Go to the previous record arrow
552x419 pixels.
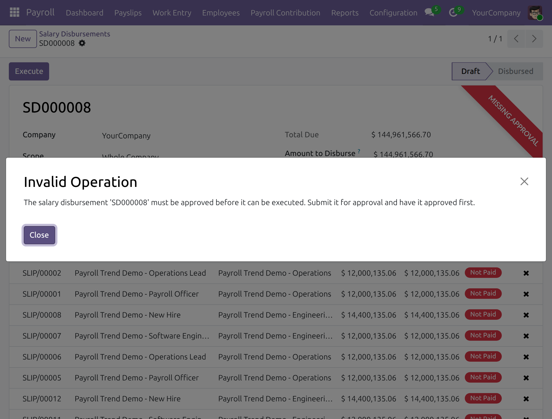pos(516,39)
